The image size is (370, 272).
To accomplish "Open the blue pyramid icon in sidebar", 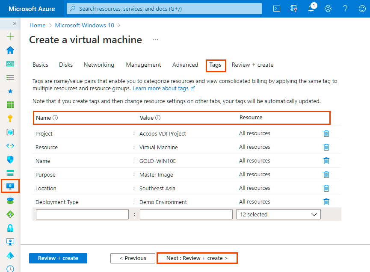I will (x=10, y=255).
